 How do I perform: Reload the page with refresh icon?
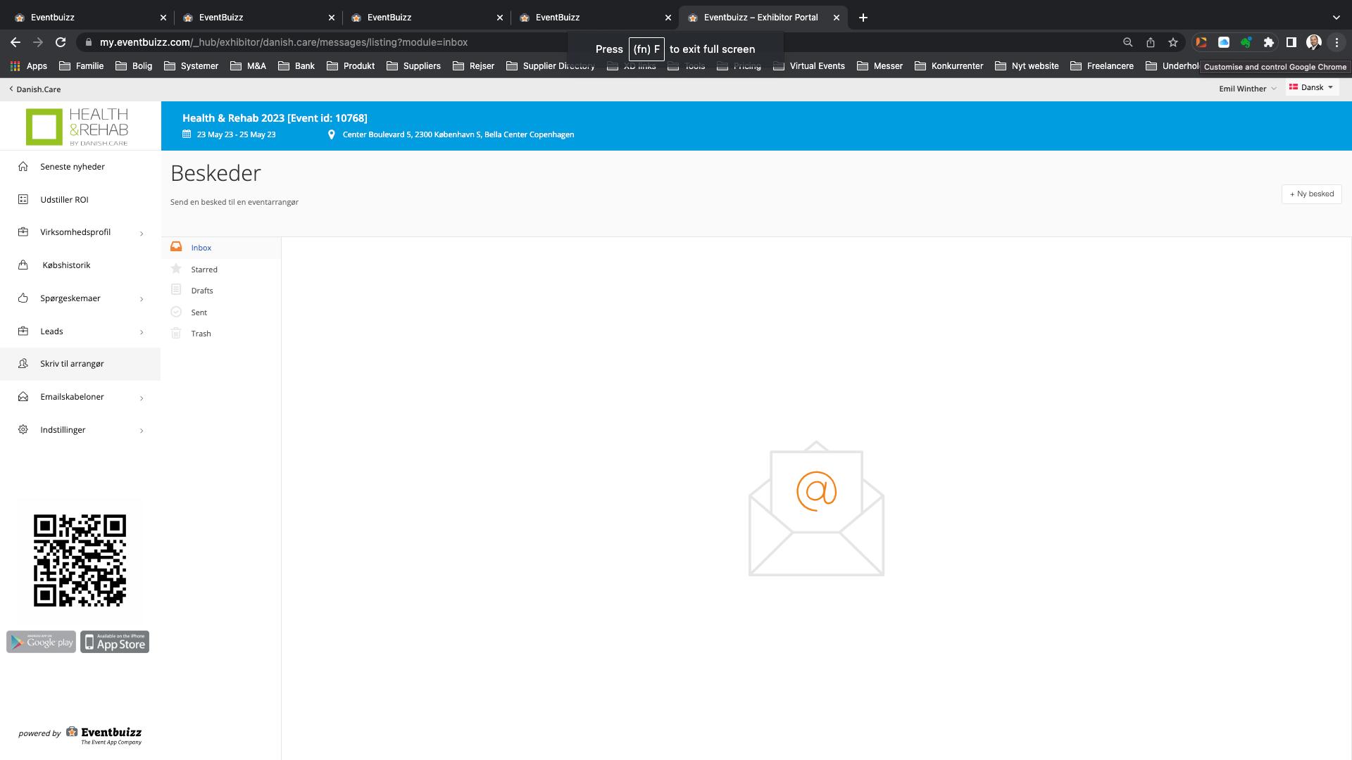pyautogui.click(x=61, y=42)
